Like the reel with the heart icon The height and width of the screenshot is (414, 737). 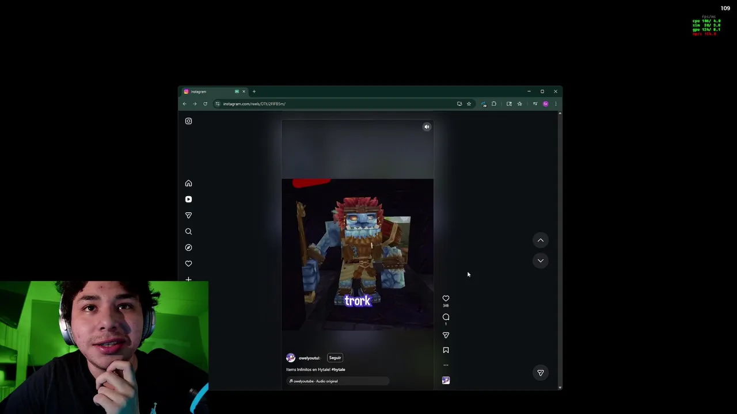[x=446, y=298]
